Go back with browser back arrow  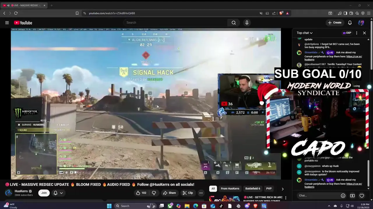(4, 13)
